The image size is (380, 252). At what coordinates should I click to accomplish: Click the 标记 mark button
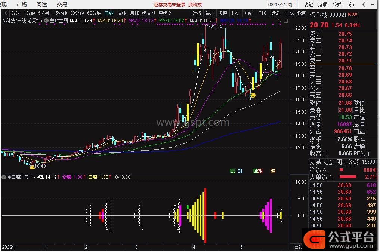click(275, 13)
